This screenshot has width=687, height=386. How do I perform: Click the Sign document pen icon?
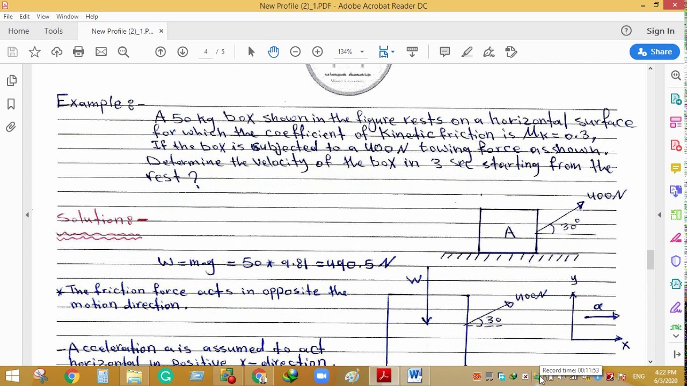(489, 52)
